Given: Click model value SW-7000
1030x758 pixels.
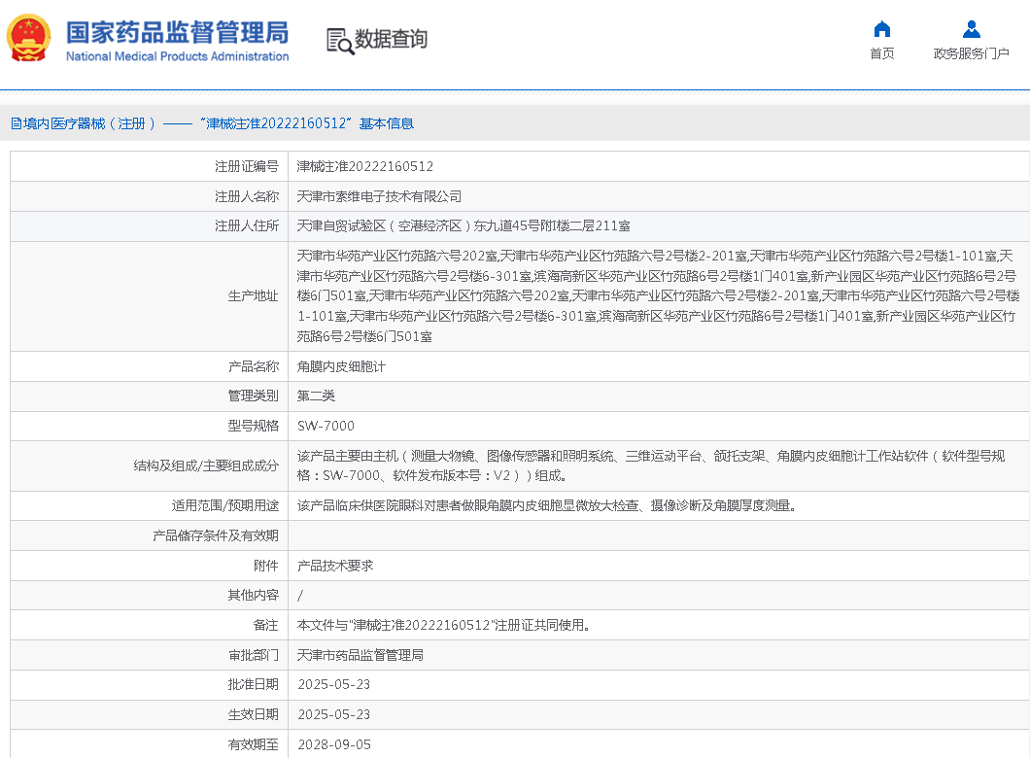Looking at the screenshot, I should 326,426.
